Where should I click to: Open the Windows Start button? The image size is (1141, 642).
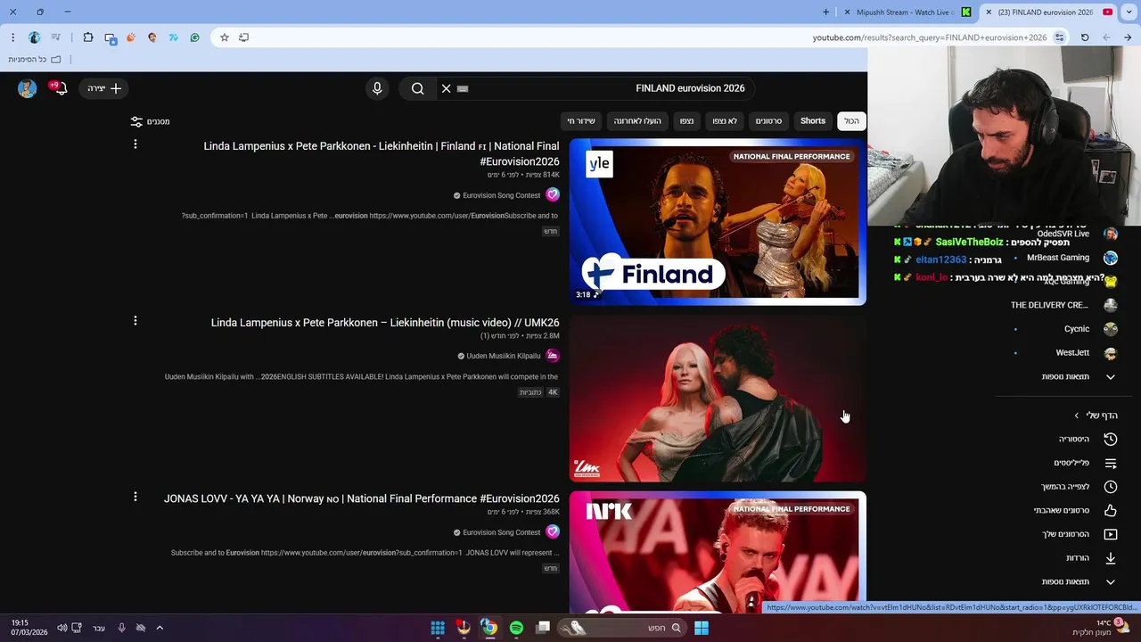click(x=702, y=628)
